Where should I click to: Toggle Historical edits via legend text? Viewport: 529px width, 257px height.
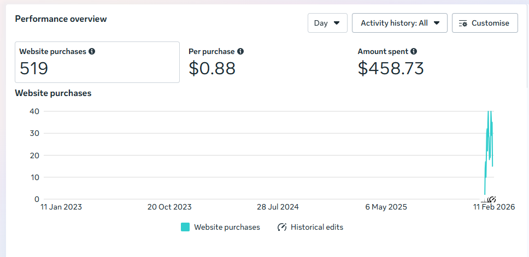[x=317, y=227]
